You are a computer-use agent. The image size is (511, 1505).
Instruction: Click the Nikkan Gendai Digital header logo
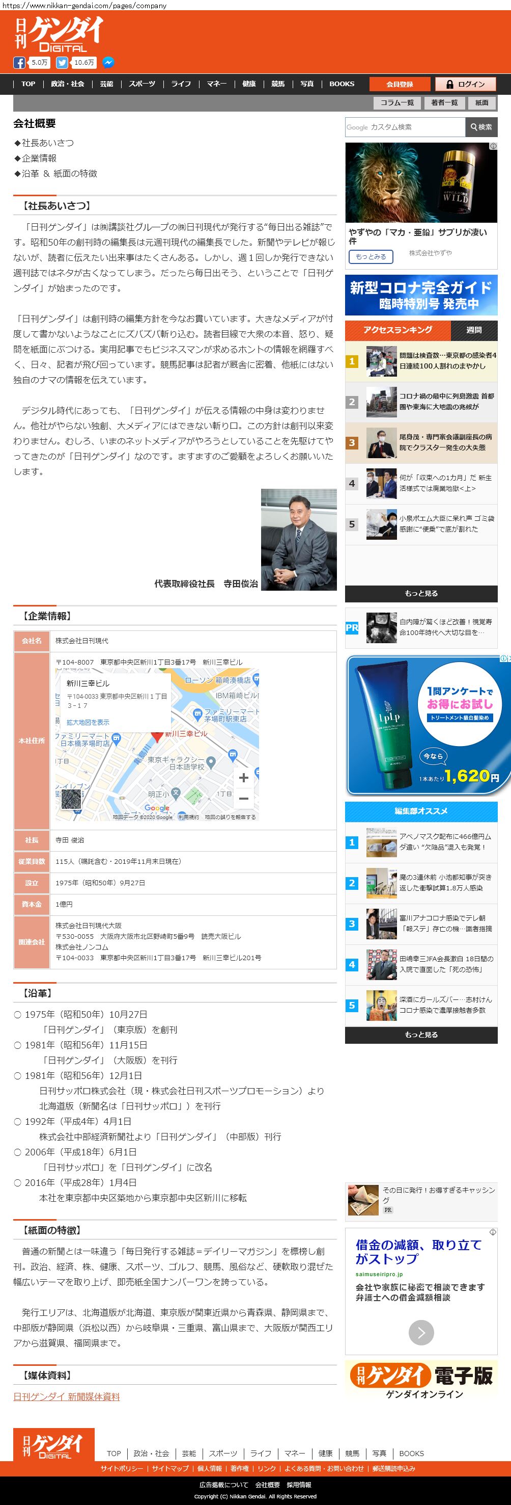click(x=59, y=34)
